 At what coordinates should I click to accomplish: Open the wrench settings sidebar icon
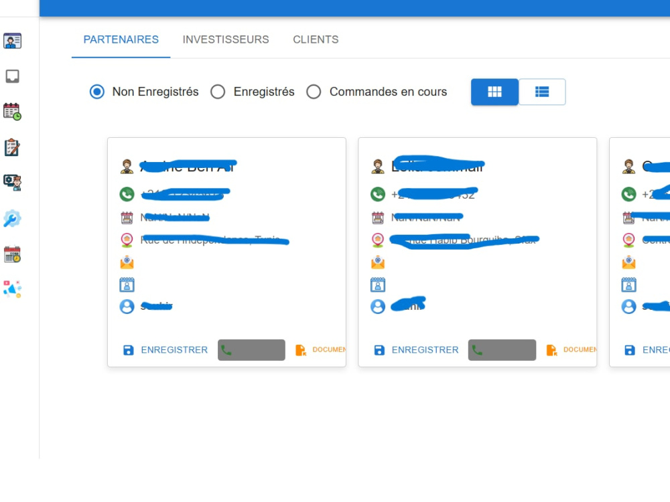click(12, 219)
